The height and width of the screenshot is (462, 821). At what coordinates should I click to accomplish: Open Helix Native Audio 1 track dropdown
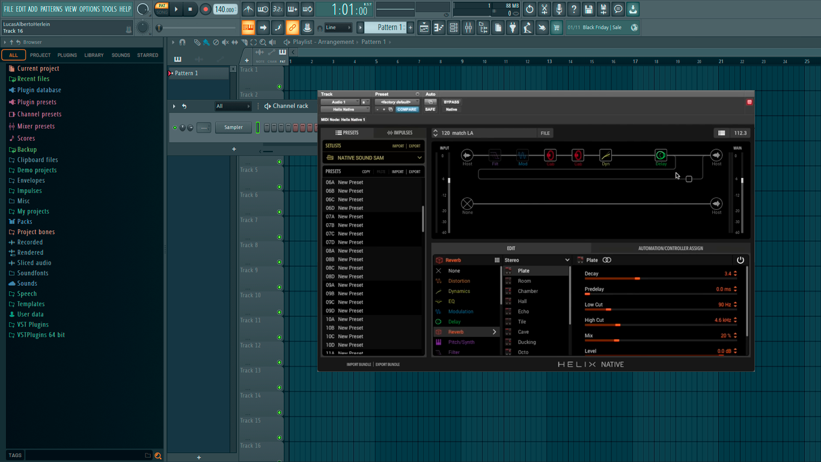pyautogui.click(x=340, y=102)
